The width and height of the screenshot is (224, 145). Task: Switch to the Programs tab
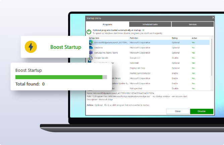(x=107, y=24)
